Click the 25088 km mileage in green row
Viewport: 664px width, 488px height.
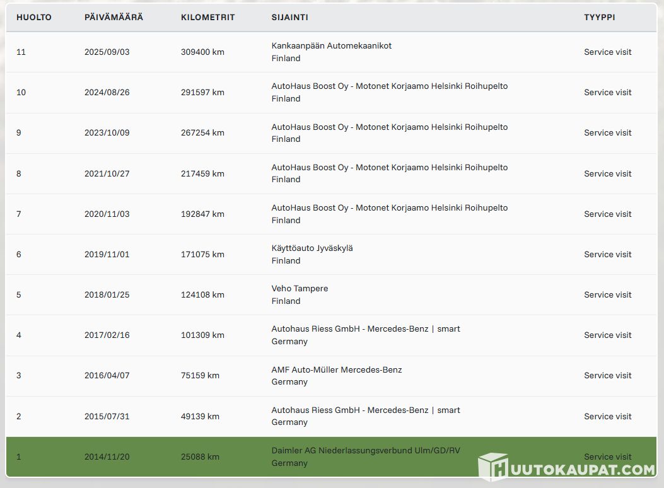point(200,456)
